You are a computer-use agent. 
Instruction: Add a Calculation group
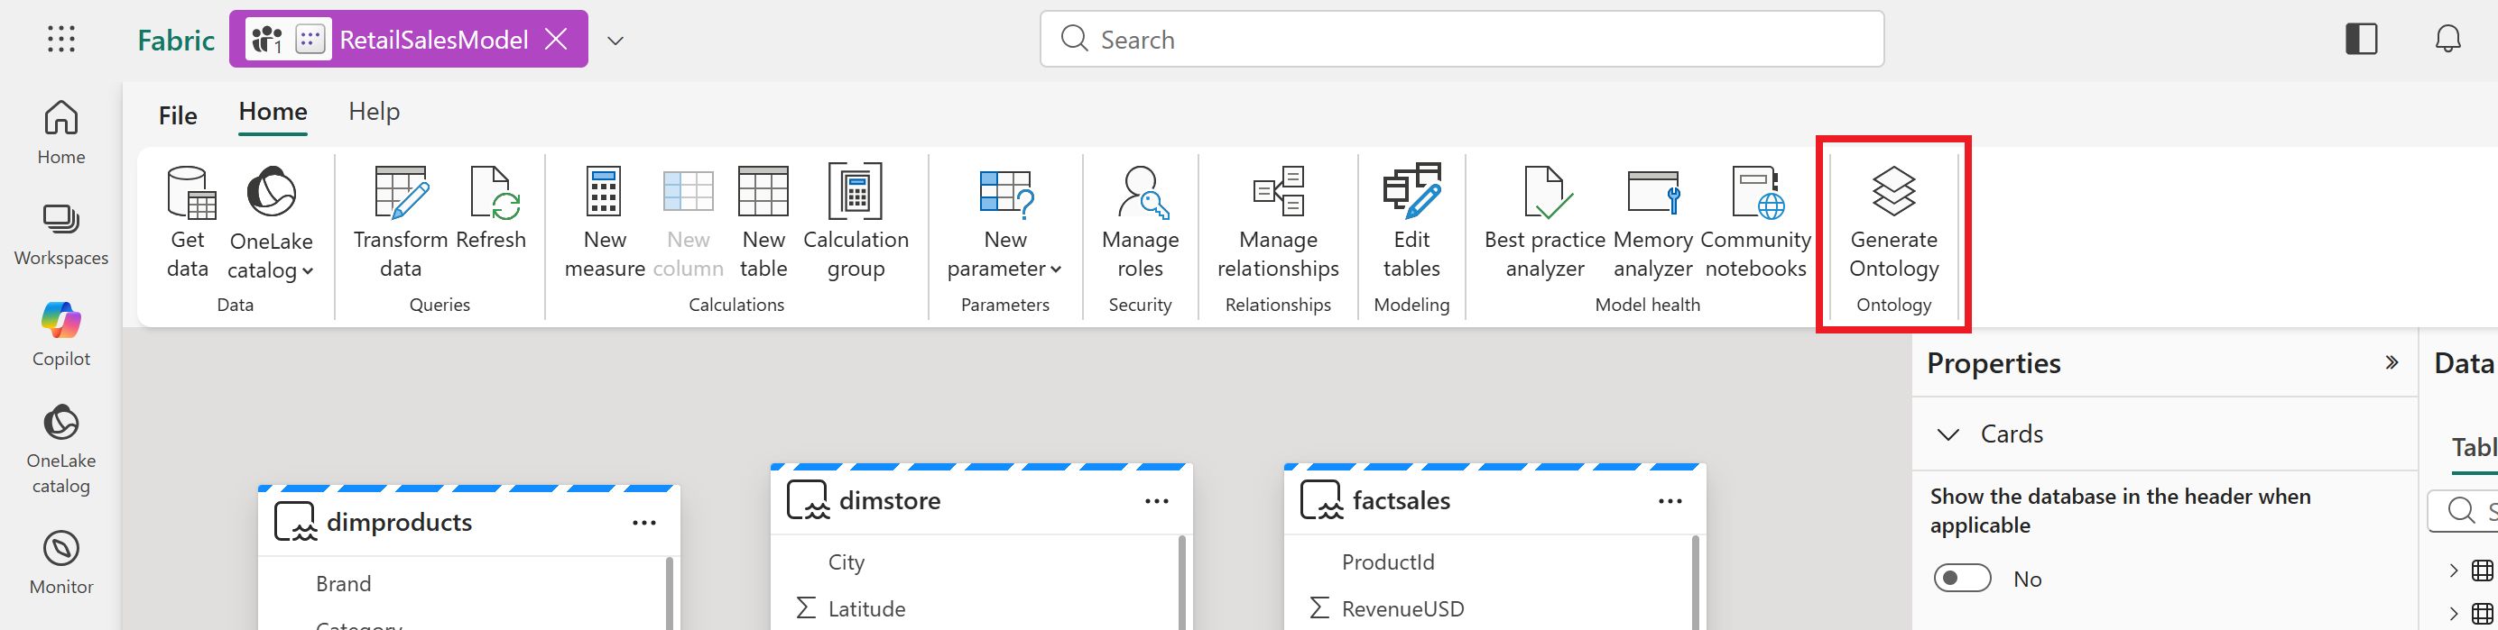[856, 223]
